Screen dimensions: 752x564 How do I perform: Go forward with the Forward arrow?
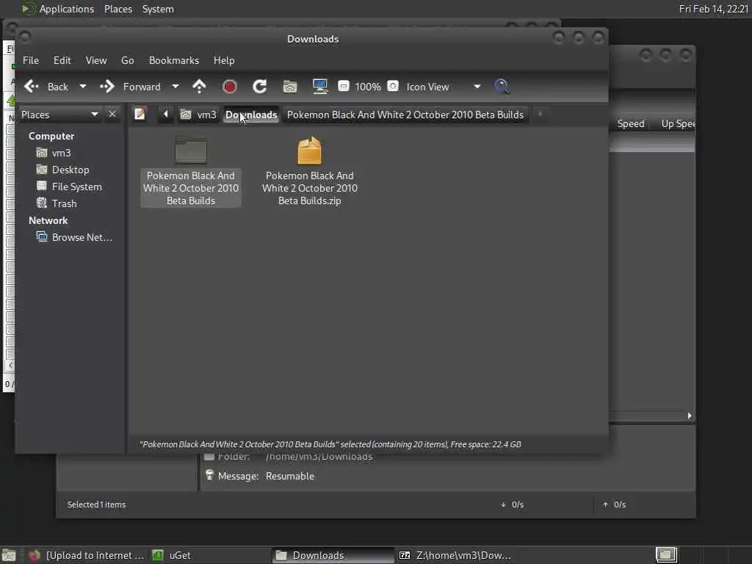107,87
